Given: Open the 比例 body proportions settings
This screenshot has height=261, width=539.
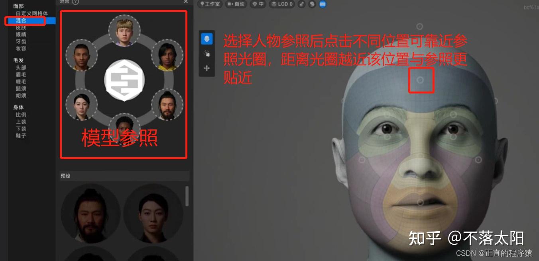Looking at the screenshot, I should pos(21,115).
